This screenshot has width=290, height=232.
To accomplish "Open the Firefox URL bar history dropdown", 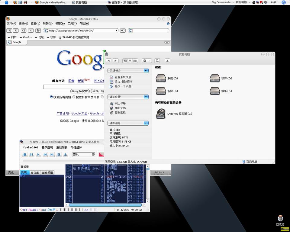I will coord(116,31).
